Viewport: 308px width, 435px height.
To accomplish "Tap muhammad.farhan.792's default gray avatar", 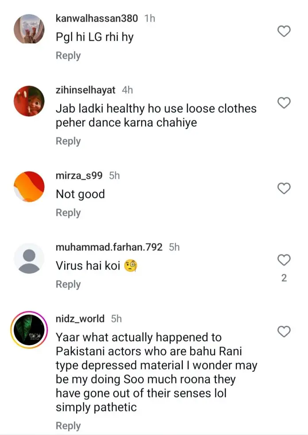I will (29, 258).
